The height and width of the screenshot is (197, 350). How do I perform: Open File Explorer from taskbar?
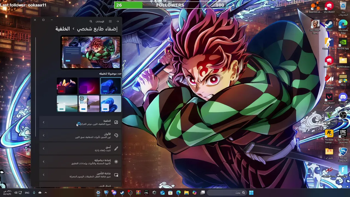[186, 193]
